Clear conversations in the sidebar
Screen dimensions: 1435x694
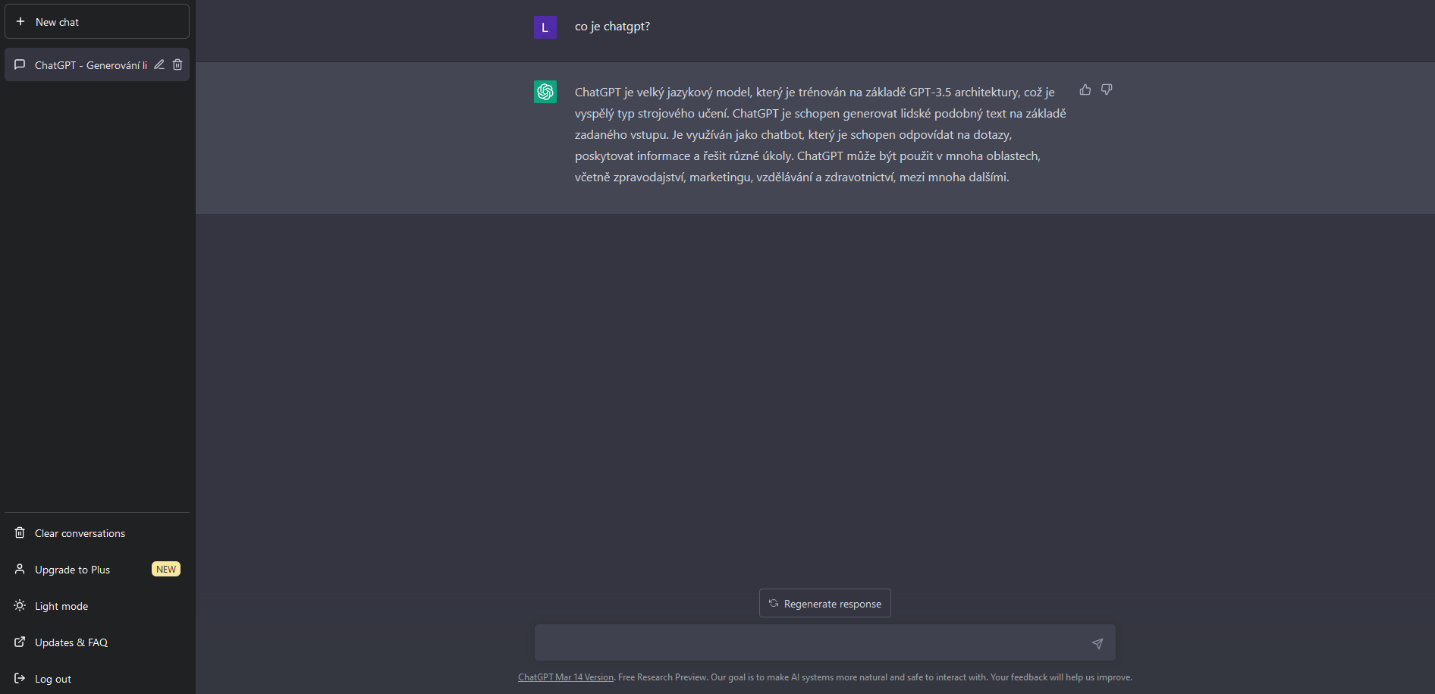(x=97, y=533)
